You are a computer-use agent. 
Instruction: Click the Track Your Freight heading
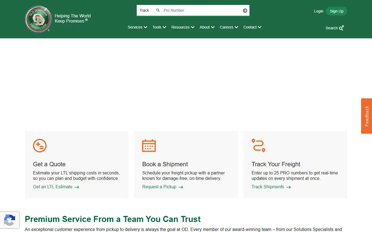[276, 164]
